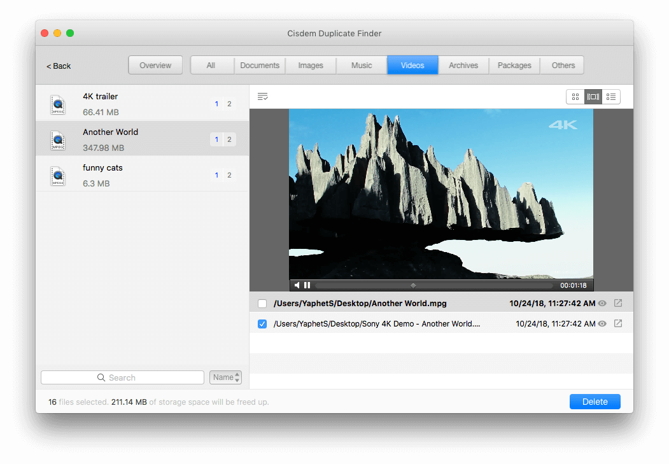Click the 4K trailer file icon
Screen dimensions: 669x464
tap(58, 104)
